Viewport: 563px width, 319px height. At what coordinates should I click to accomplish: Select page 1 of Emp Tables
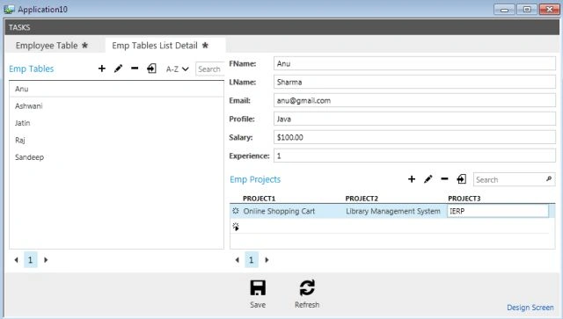coord(31,259)
